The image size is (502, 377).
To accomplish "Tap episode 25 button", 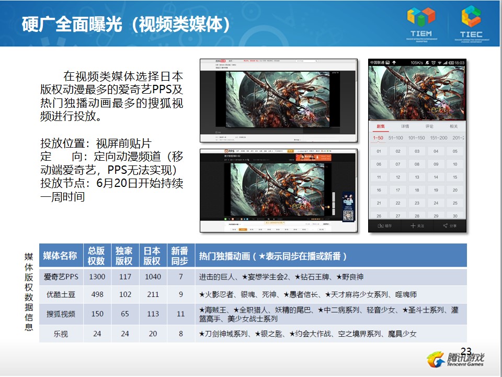I will pos(455,203).
